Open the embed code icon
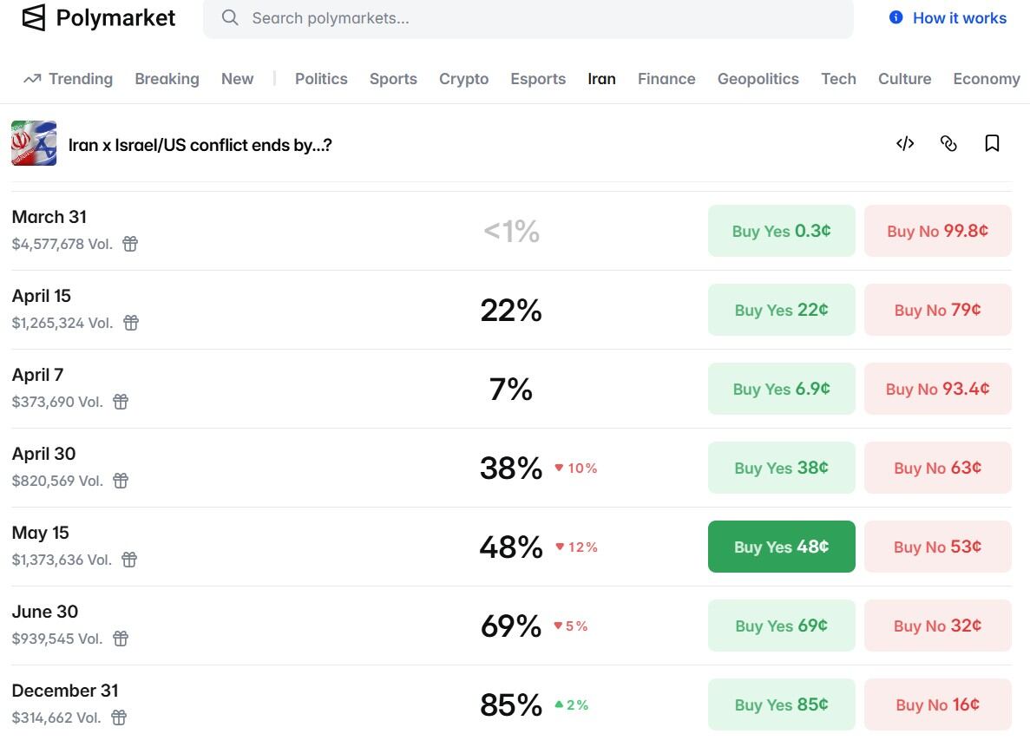1030x747 pixels. pyautogui.click(x=905, y=144)
